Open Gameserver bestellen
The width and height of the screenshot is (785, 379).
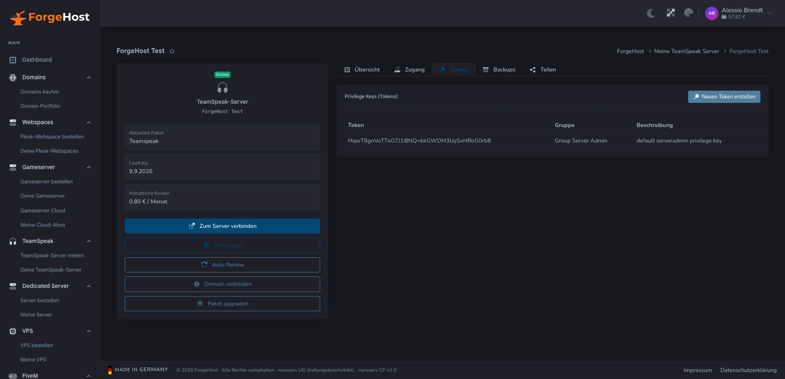tap(47, 182)
